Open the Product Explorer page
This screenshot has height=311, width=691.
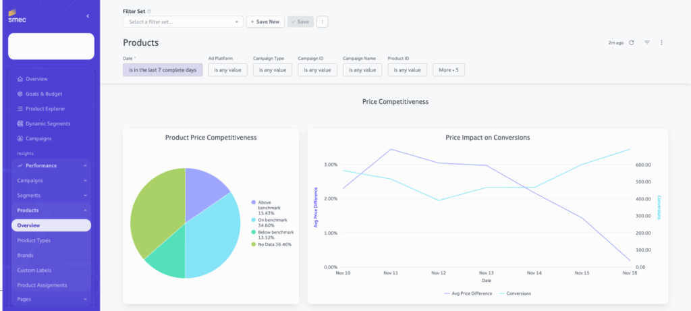45,109
